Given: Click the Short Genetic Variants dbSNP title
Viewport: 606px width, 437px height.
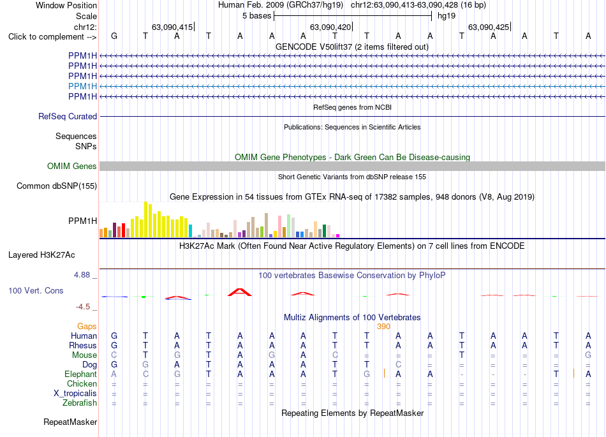Looking at the screenshot, I should coord(352,177).
